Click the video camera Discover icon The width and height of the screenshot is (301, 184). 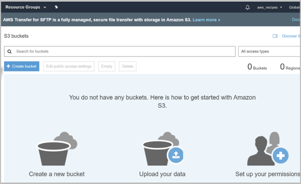tap(275, 36)
